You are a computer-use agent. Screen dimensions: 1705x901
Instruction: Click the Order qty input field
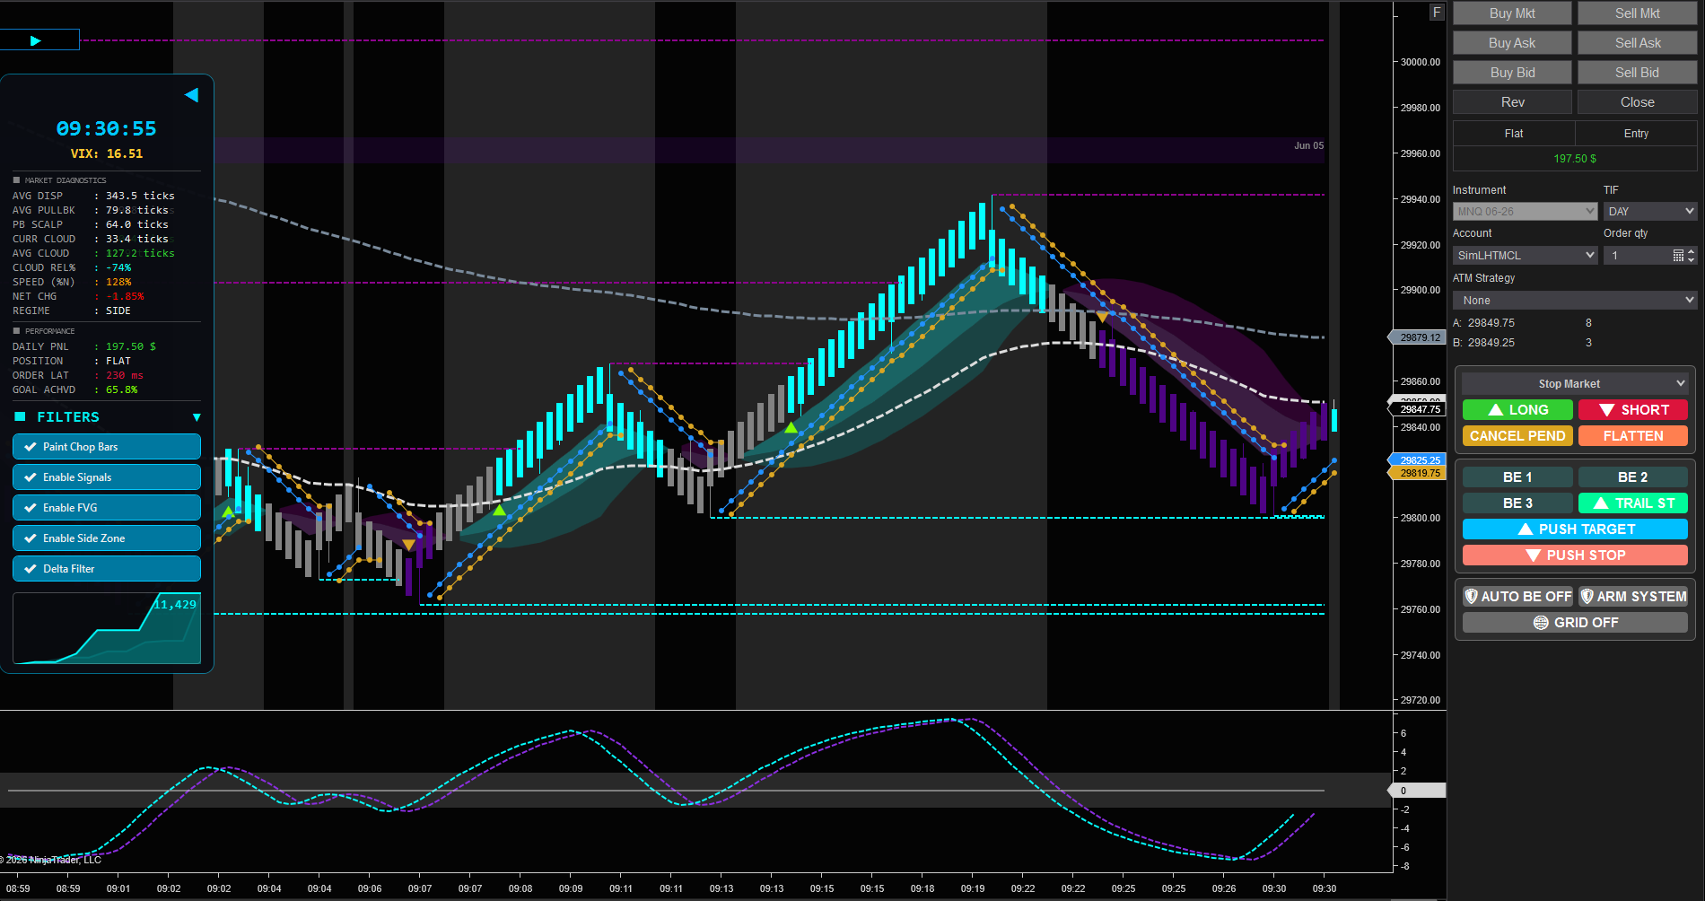(1638, 256)
